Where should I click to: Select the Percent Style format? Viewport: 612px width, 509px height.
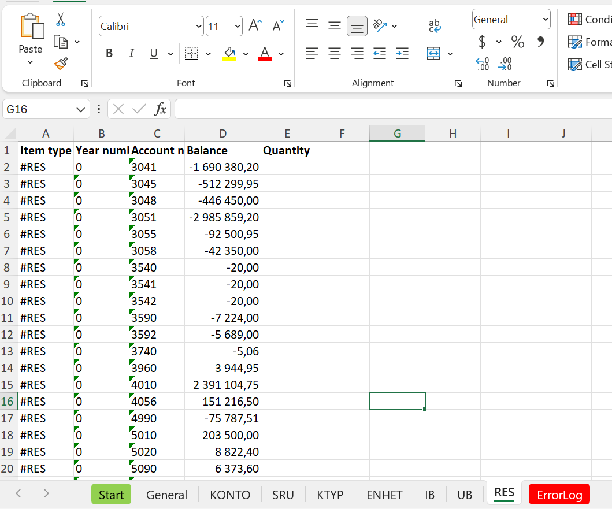[x=517, y=41]
